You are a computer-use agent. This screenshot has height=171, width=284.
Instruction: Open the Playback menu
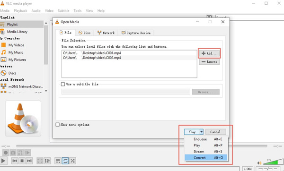pos(20,11)
